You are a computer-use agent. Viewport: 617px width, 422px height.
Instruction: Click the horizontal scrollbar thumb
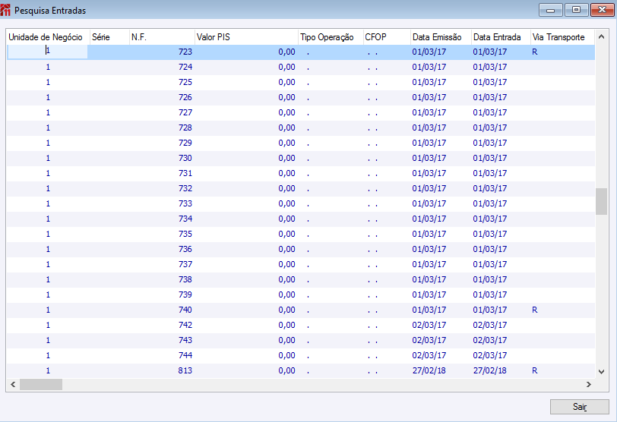click(x=41, y=384)
